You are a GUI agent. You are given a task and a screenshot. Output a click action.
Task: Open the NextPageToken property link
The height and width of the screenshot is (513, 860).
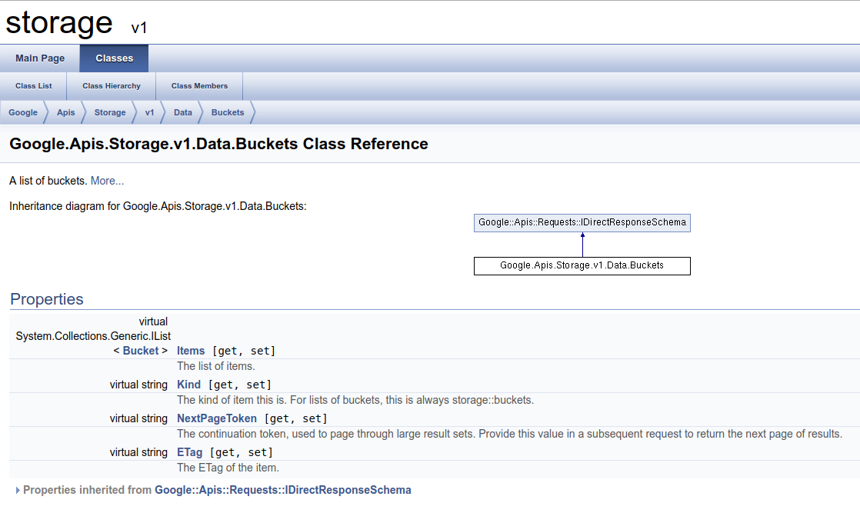[x=217, y=418]
